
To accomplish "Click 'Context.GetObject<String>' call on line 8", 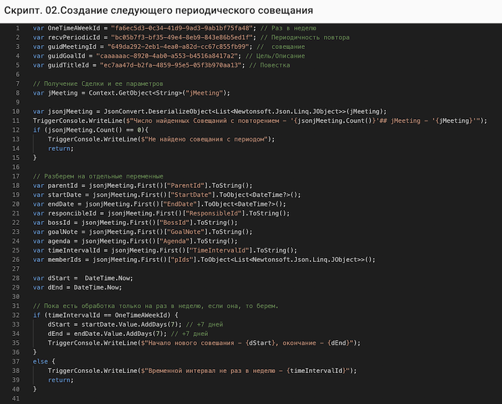I will click(137, 93).
